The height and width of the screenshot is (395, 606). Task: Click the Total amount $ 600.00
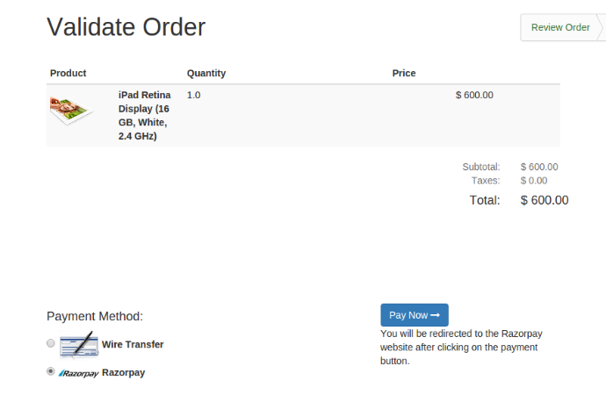545,200
